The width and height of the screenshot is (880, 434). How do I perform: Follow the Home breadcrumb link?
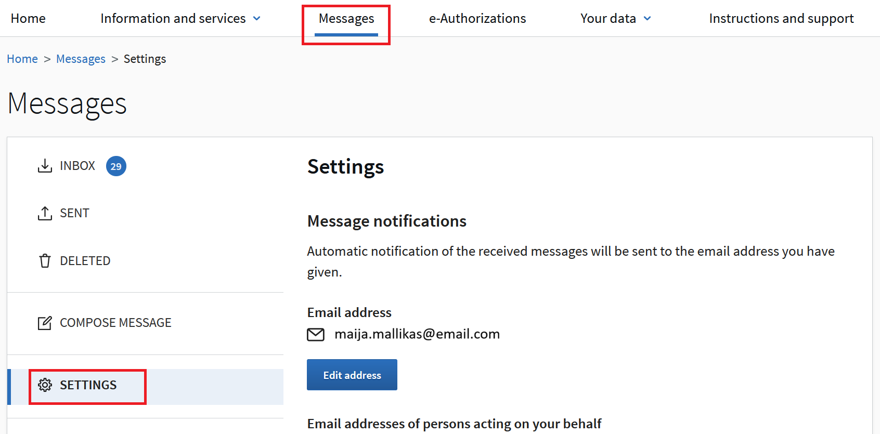22,59
